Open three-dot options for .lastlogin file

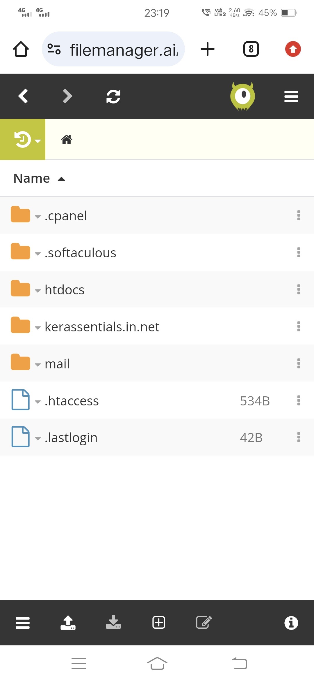click(299, 437)
